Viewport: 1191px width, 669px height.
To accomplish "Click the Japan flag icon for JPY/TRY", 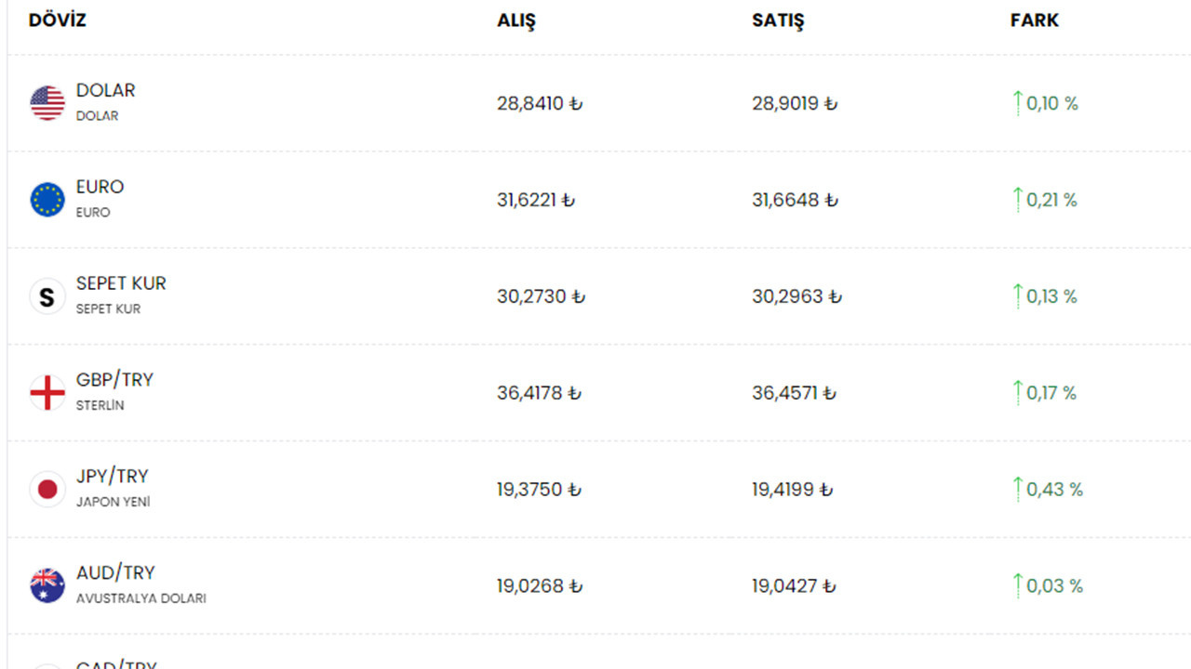I will pyautogui.click(x=47, y=490).
